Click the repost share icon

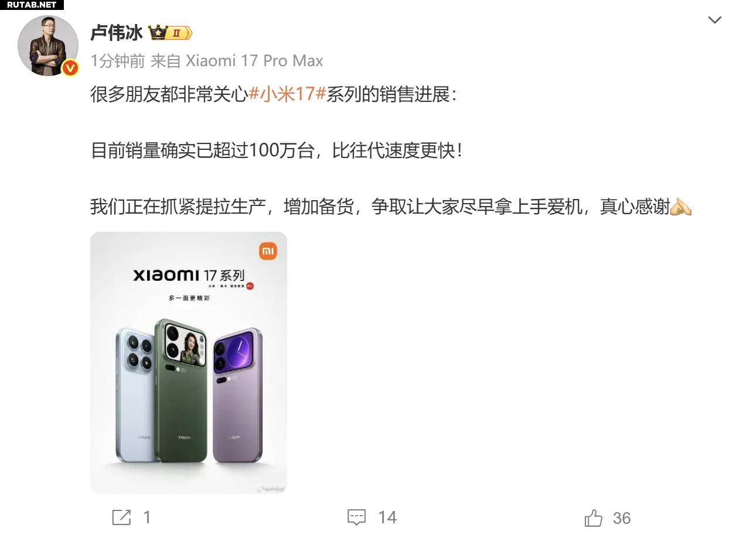coord(121,517)
